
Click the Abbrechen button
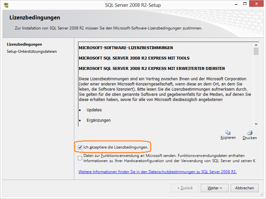[x=245, y=188]
